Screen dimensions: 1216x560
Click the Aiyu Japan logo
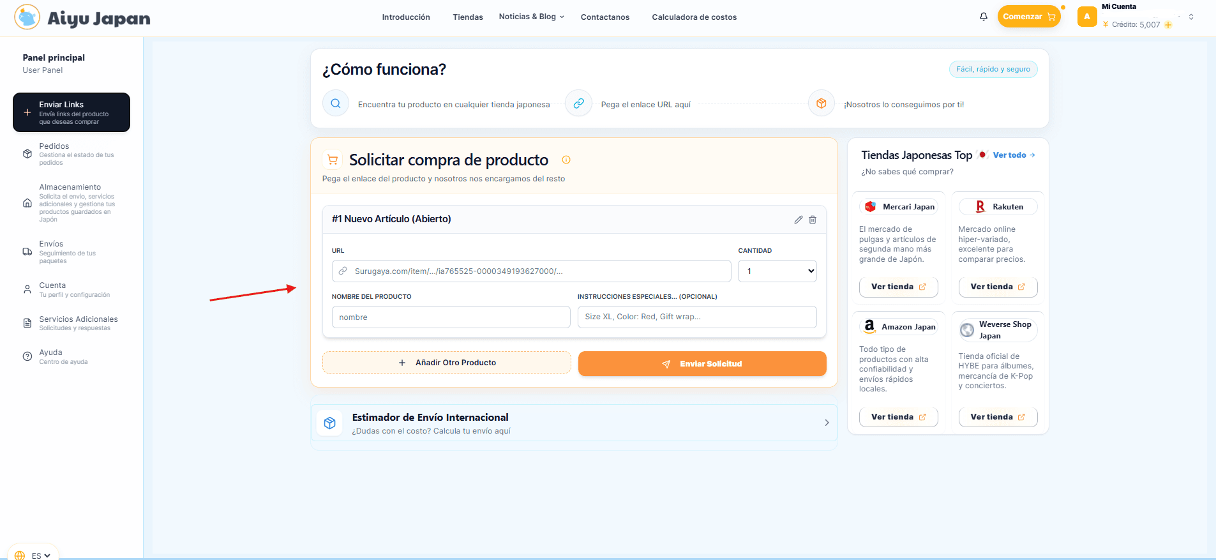(x=82, y=17)
